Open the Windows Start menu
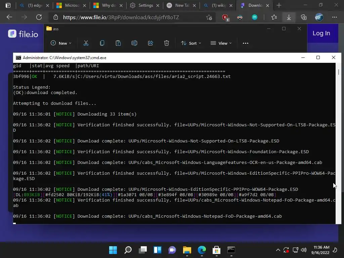The width and height of the screenshot is (344, 258). point(113,250)
